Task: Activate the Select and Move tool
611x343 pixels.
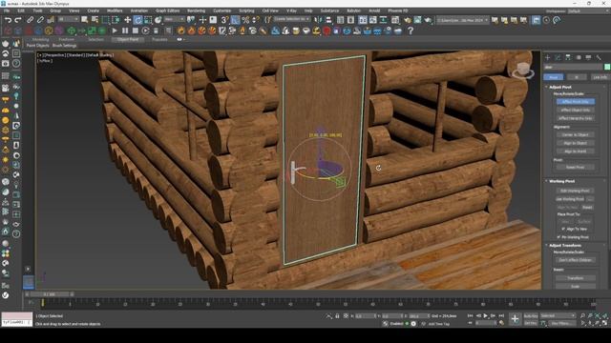Action: [x=127, y=19]
